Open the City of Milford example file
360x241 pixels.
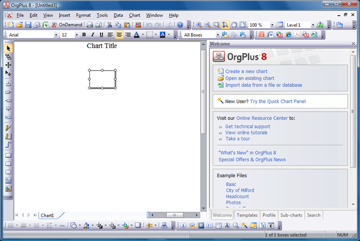240,190
